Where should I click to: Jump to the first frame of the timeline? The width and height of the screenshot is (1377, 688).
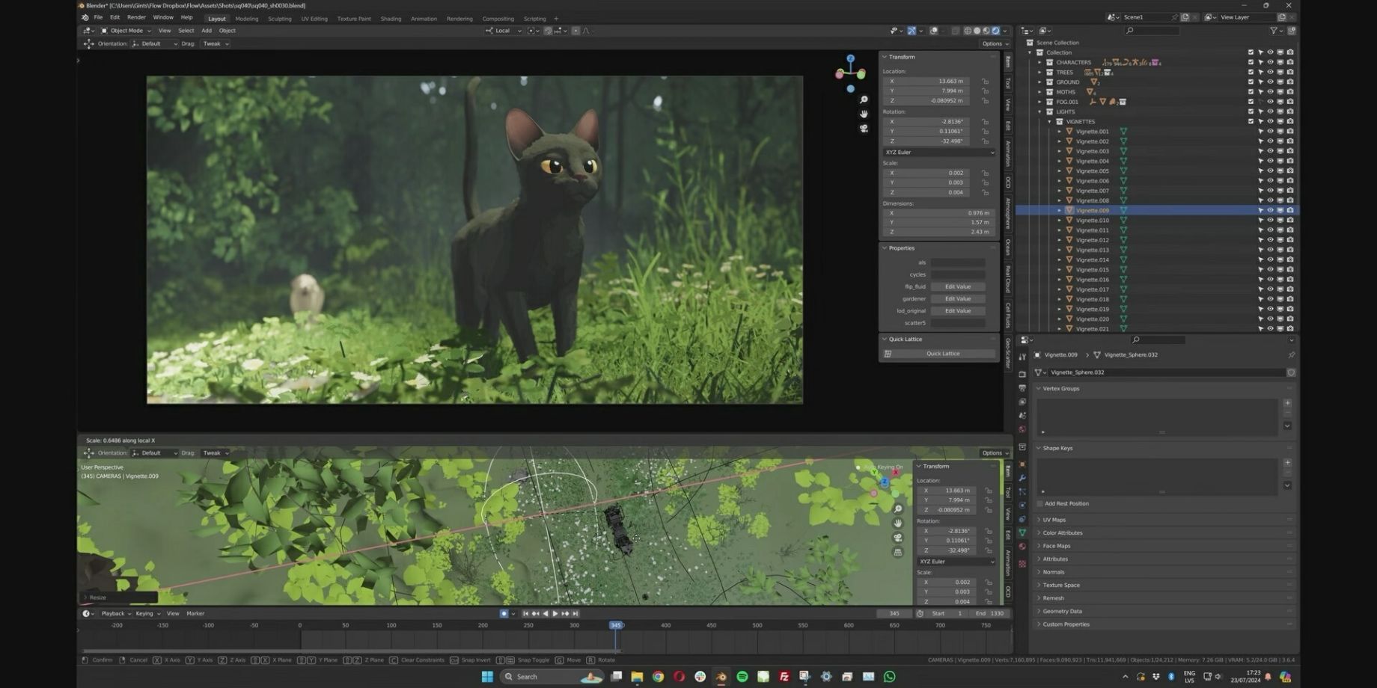pos(525,613)
